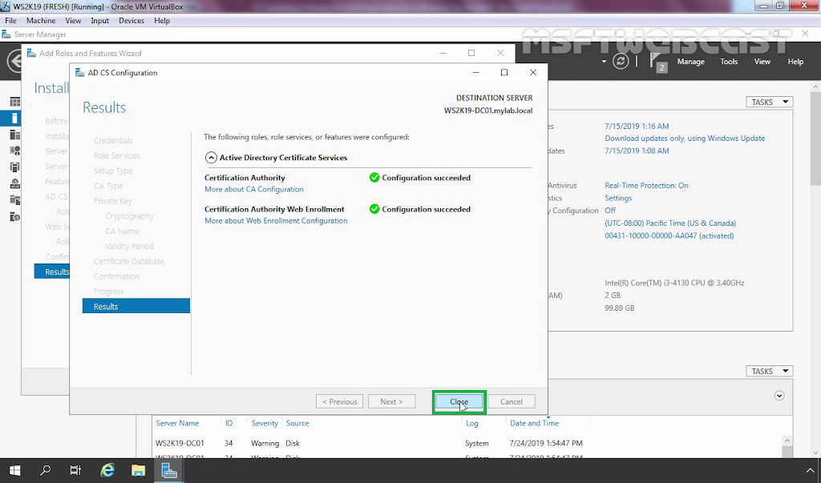
Task: Open the VirtualBox View menu
Action: (73, 20)
